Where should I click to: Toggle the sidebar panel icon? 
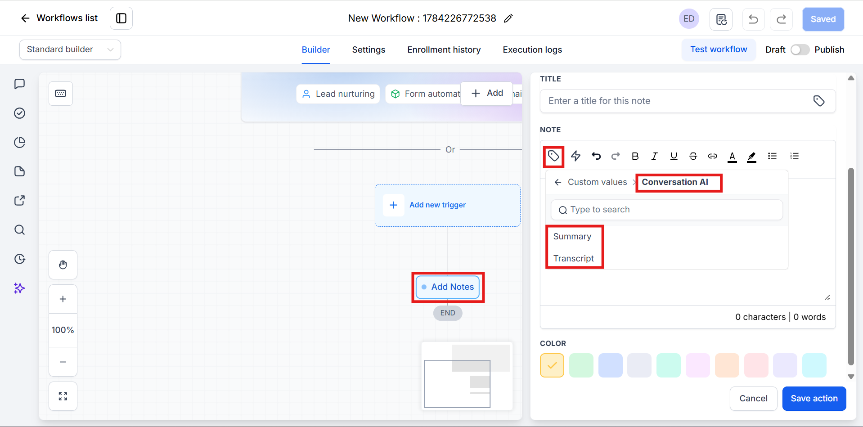121,18
